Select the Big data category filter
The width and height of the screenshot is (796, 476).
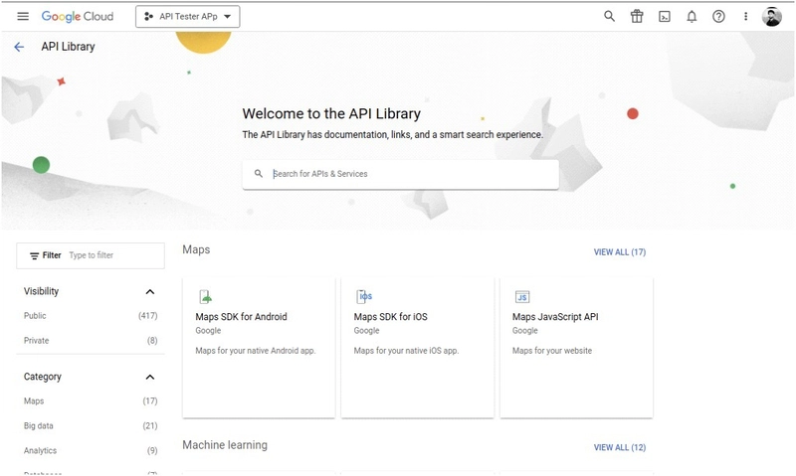[x=38, y=425]
